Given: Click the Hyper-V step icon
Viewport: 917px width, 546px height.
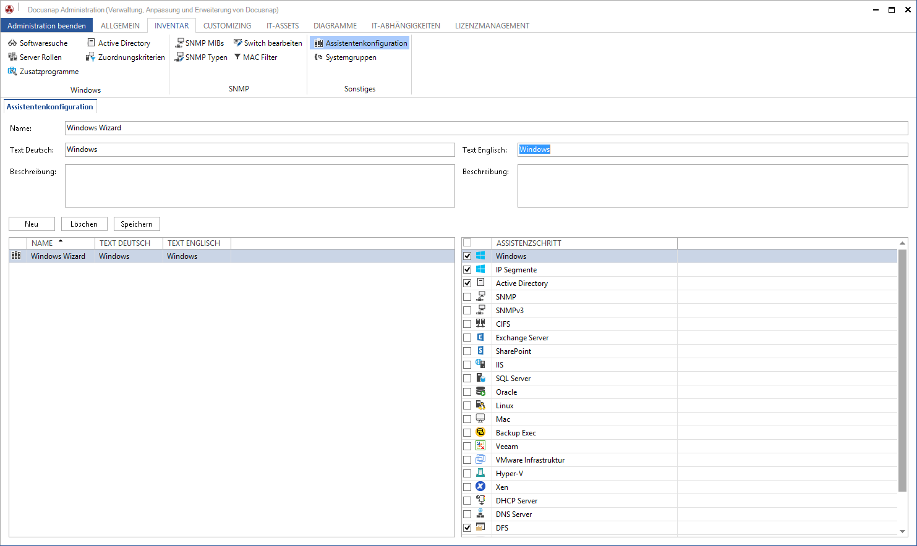Looking at the screenshot, I should tap(480, 473).
